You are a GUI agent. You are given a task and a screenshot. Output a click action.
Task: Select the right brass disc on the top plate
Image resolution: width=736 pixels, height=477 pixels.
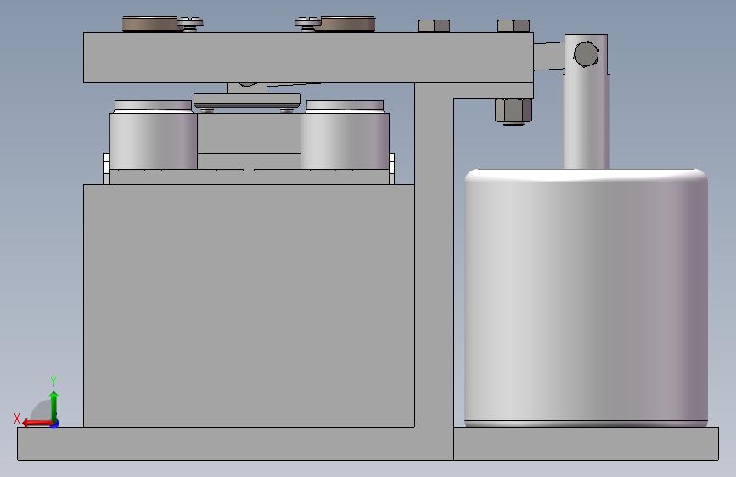tap(346, 24)
